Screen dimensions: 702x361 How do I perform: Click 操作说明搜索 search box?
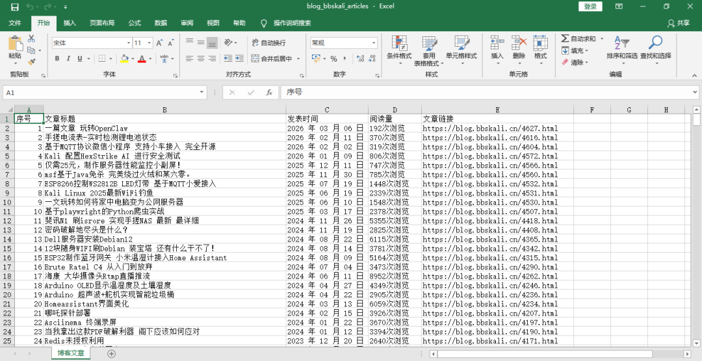[292, 23]
